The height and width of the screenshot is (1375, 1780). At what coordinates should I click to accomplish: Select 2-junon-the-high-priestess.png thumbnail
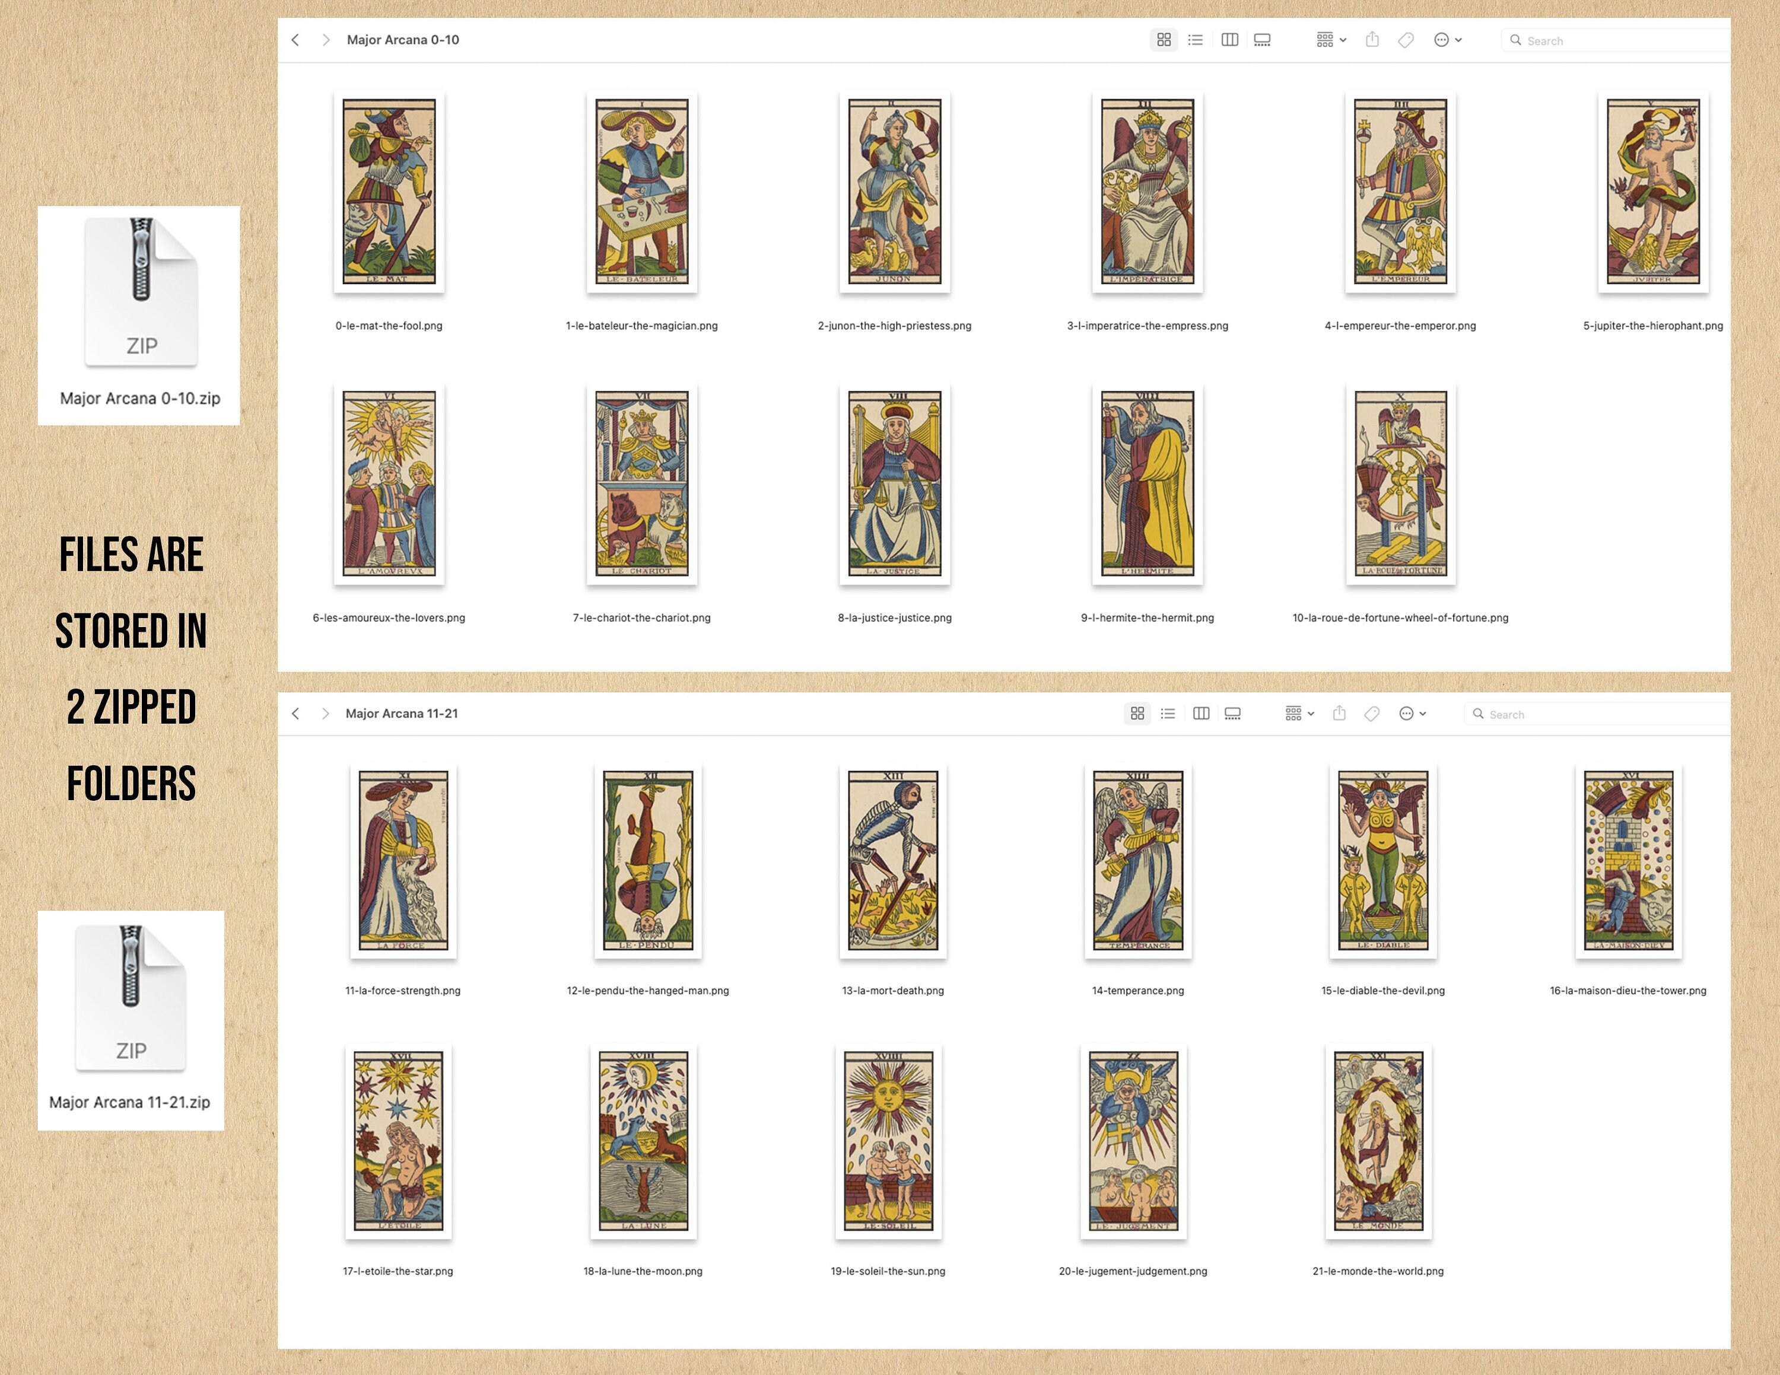895,192
